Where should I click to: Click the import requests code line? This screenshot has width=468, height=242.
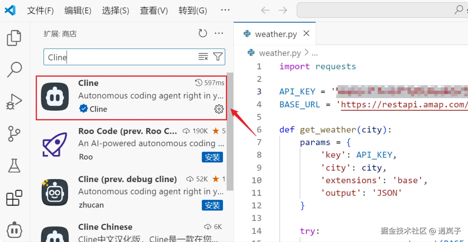coord(318,67)
